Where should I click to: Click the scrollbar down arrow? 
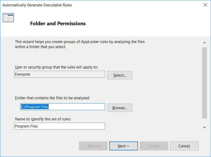(x=204, y=127)
